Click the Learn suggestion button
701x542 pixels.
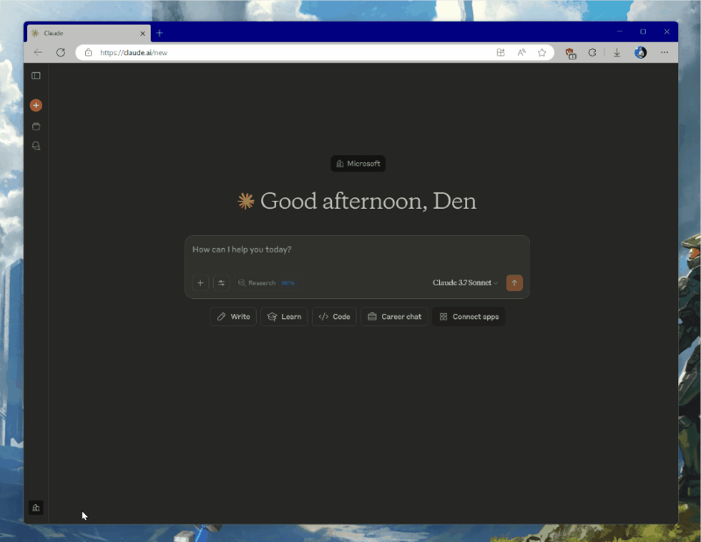pyautogui.click(x=284, y=317)
